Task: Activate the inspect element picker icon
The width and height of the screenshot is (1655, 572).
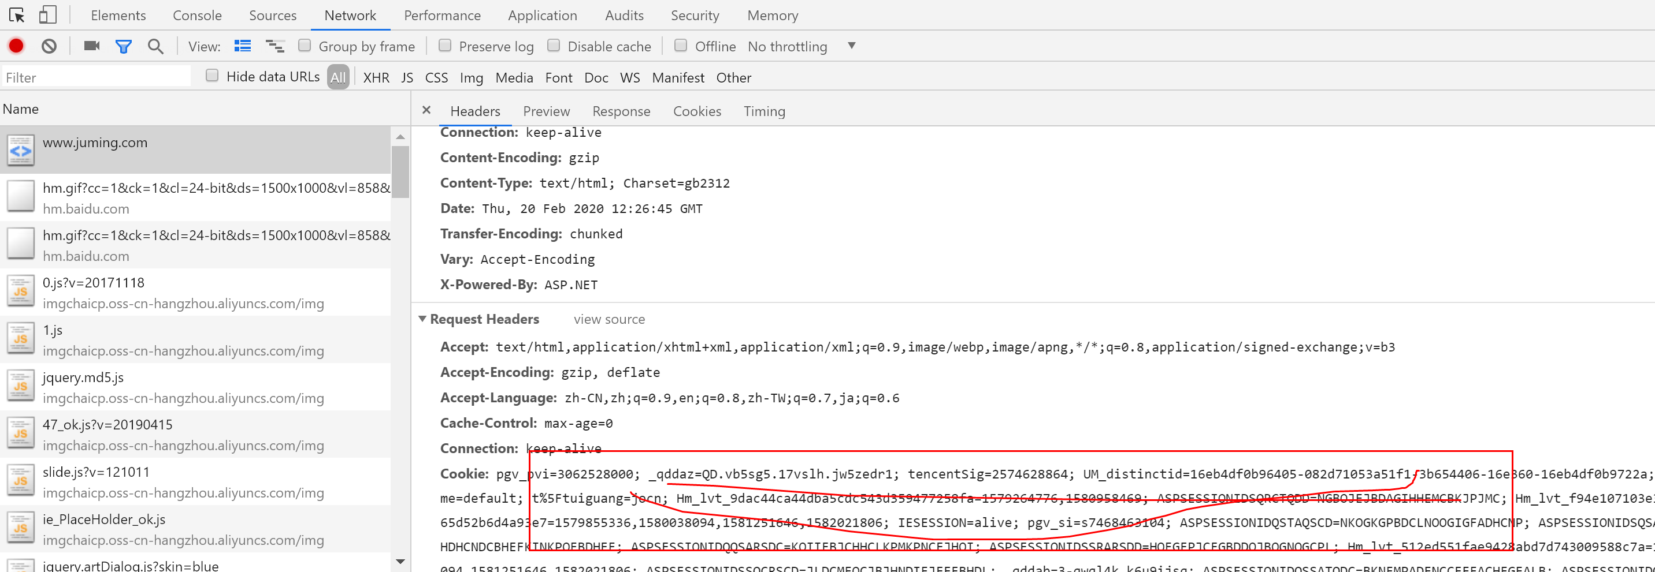Action: point(17,15)
